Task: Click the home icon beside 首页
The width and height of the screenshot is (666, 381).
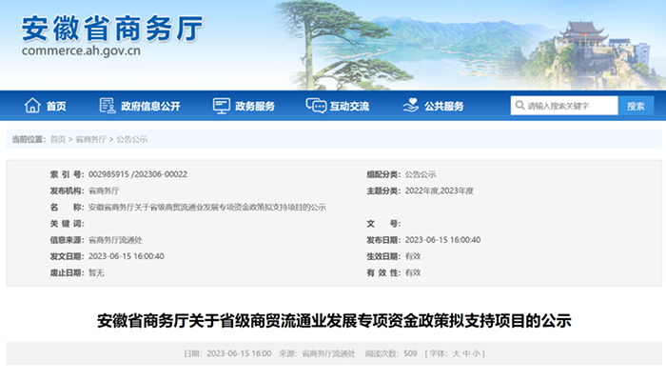Action: click(x=32, y=106)
